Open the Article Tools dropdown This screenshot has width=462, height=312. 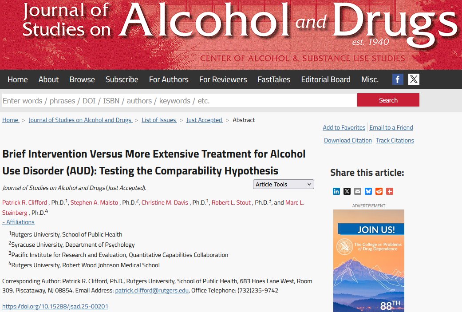click(x=284, y=184)
